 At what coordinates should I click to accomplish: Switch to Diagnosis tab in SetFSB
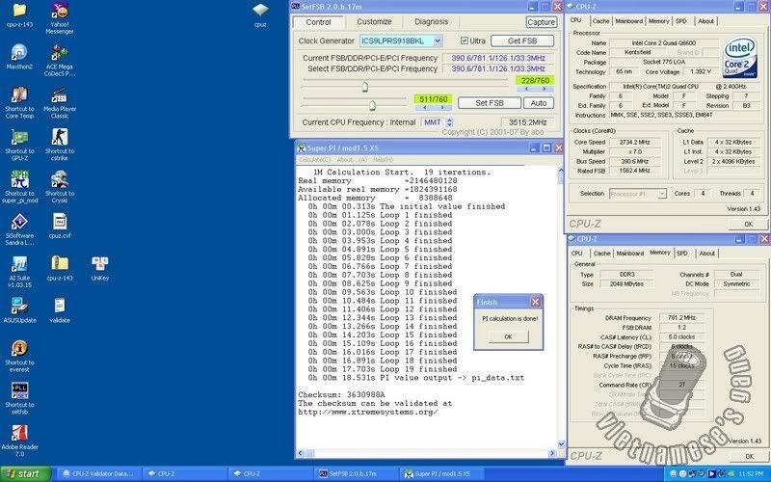click(x=431, y=22)
